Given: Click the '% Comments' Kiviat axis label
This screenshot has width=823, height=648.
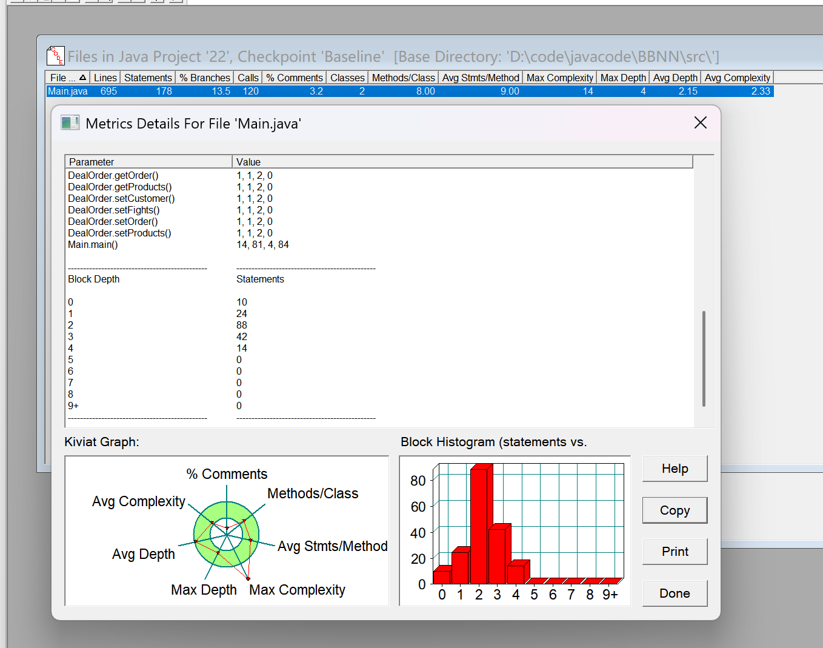Looking at the screenshot, I should (x=227, y=474).
